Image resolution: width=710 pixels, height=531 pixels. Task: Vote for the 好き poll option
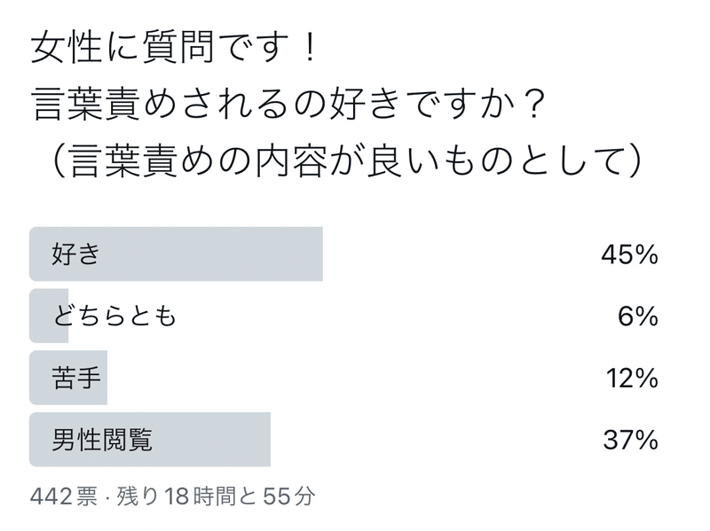[x=177, y=253]
